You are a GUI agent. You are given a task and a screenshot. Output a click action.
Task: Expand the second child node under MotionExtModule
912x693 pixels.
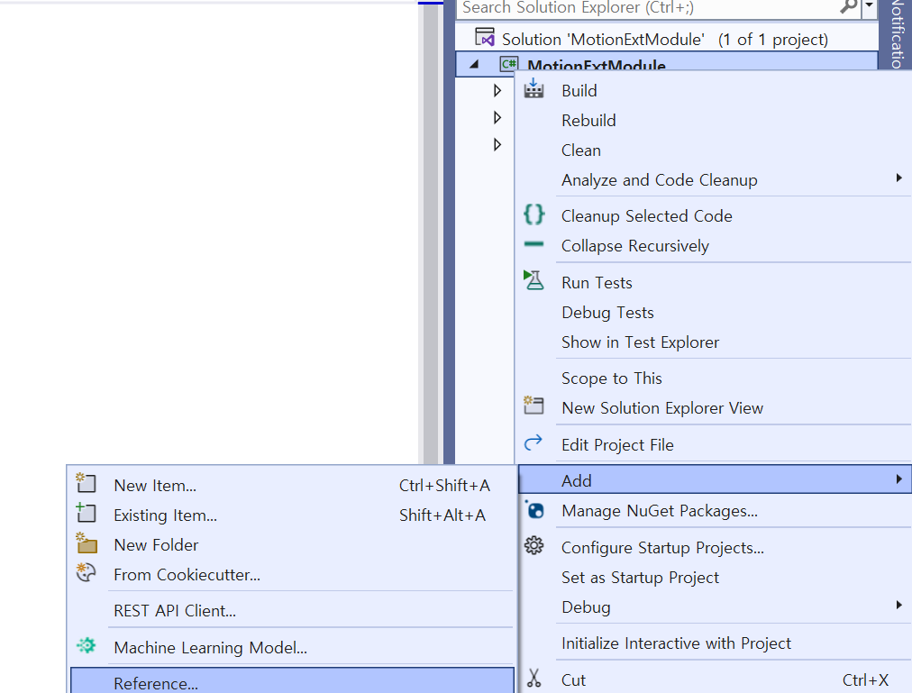click(497, 117)
